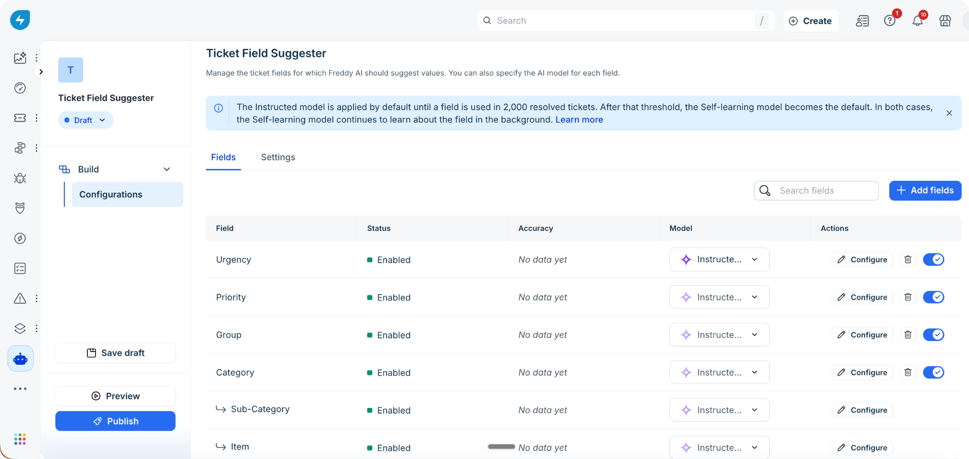Configure the Category field

click(x=862, y=372)
